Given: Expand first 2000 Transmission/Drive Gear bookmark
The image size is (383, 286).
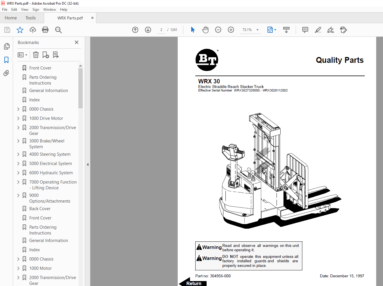Looking at the screenshot, I should point(18,128).
